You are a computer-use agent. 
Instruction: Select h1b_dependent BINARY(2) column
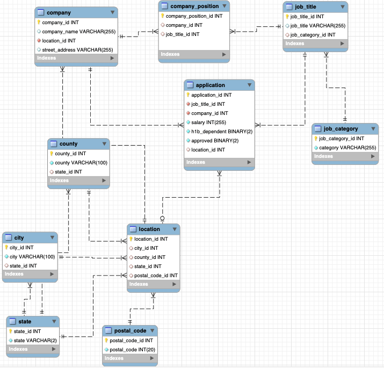pyautogui.click(x=219, y=131)
